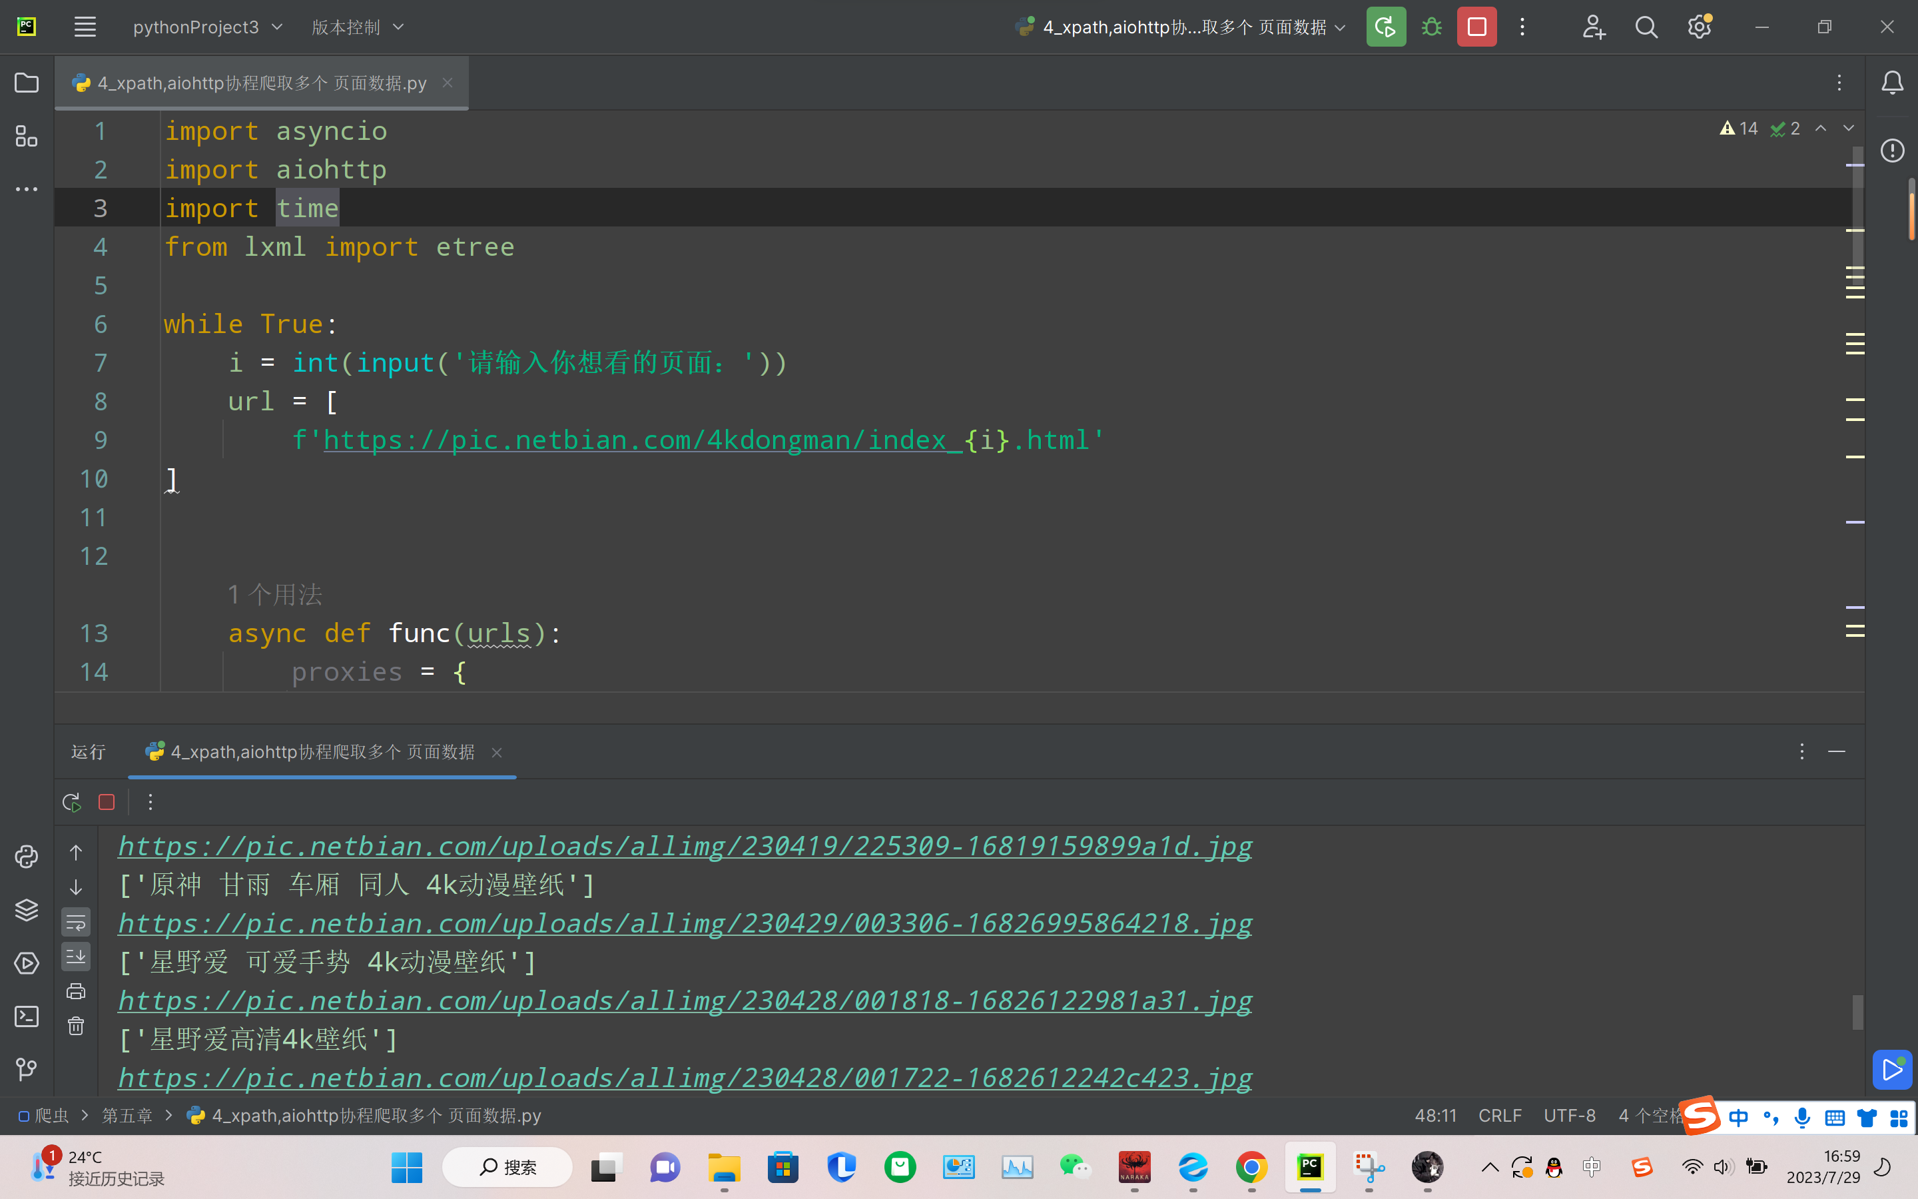
Task: Click the Search icon in top bar
Action: click(1646, 26)
